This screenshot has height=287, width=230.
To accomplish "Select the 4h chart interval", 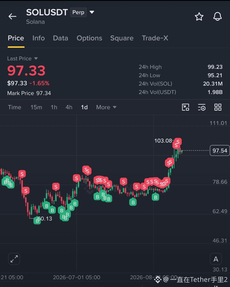I will (69, 107).
